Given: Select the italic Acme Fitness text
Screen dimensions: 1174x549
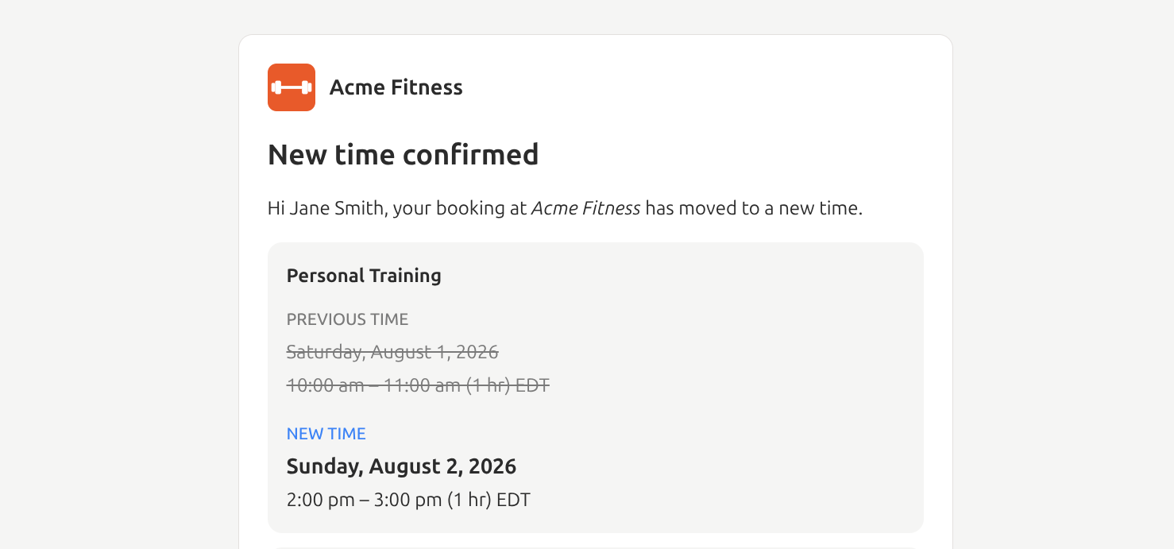Looking at the screenshot, I should 585,208.
